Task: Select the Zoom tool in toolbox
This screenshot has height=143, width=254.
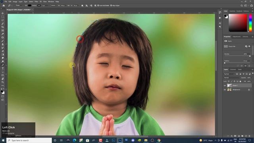Action: pos(3,82)
